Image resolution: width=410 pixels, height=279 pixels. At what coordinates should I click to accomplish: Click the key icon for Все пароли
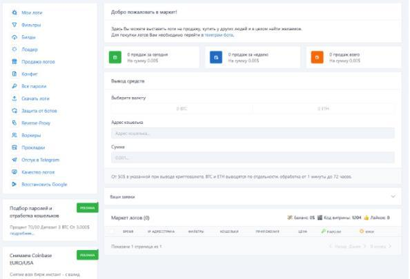(14, 86)
